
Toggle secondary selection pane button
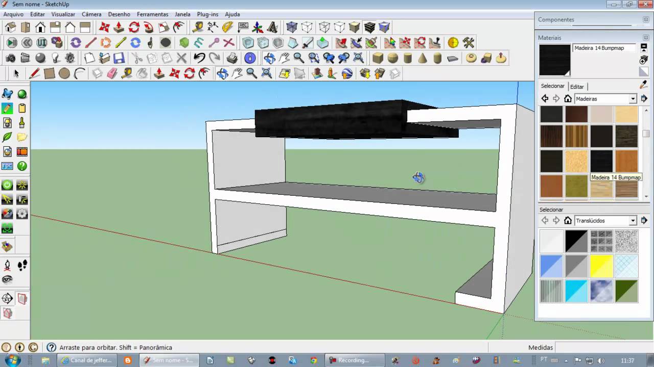click(x=644, y=48)
